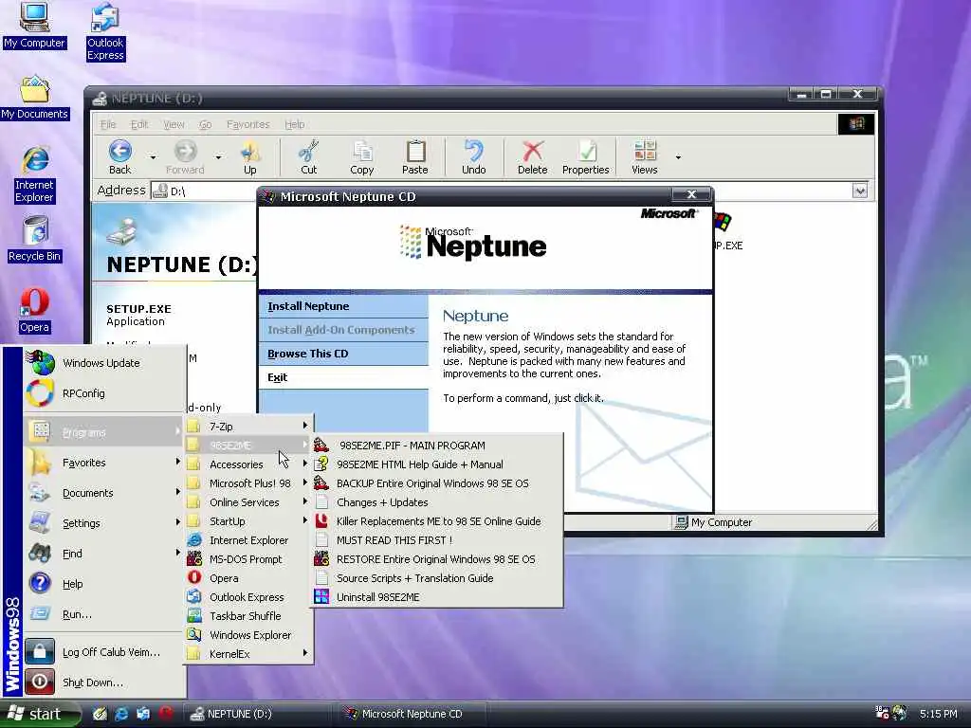This screenshot has width=971, height=728.
Task: Expand the StartUp folder
Action: tap(248, 521)
